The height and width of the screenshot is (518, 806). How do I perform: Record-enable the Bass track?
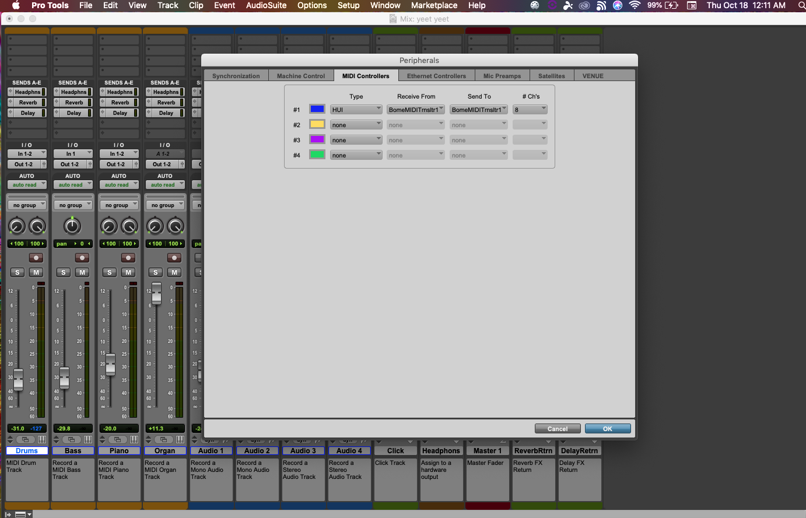tap(82, 257)
